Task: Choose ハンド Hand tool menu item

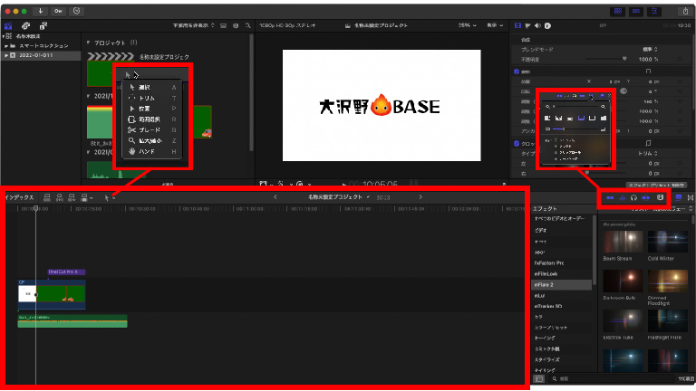Action: click(152, 151)
